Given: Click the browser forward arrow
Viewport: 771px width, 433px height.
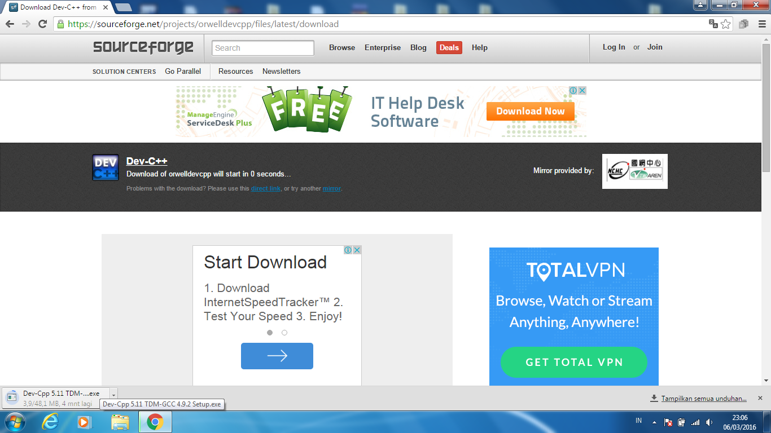Looking at the screenshot, I should [26, 24].
